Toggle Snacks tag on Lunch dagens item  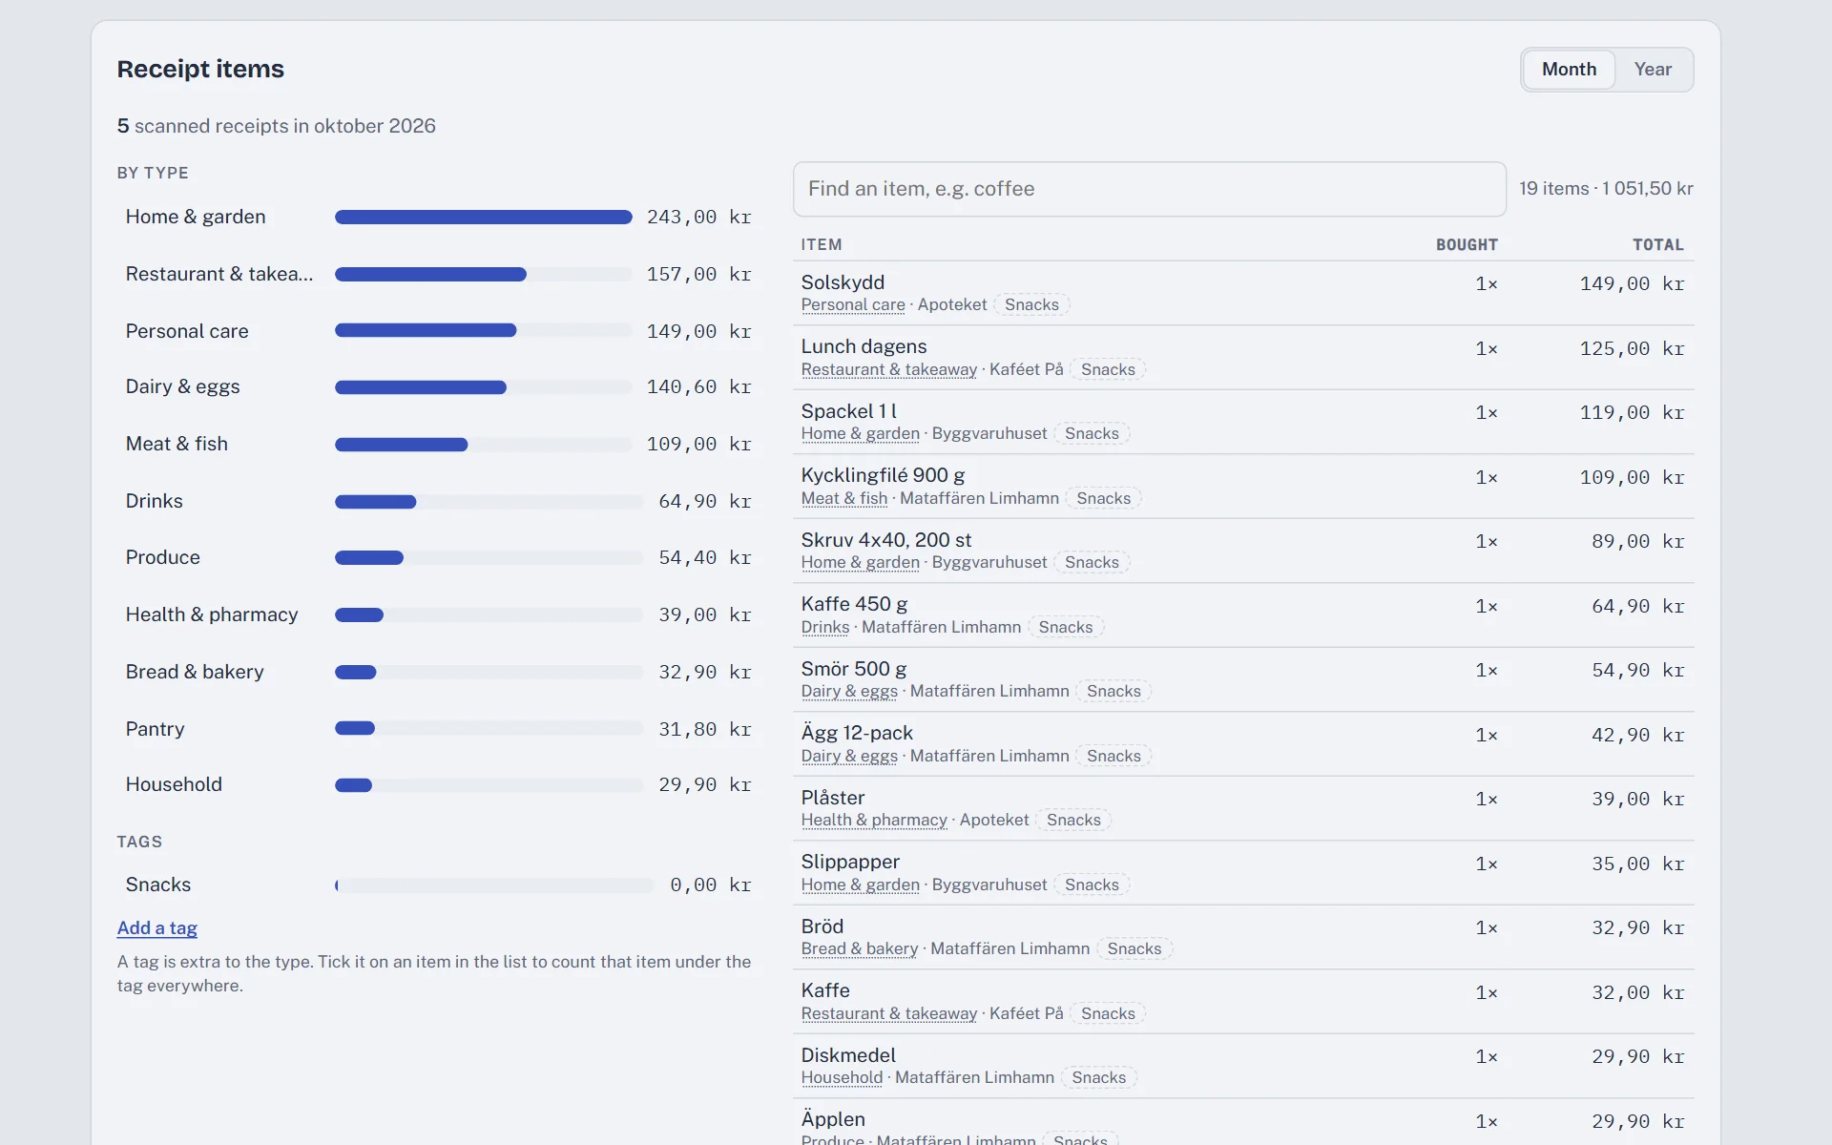click(x=1108, y=369)
